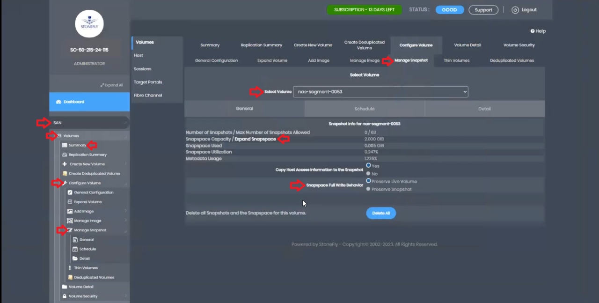Viewport: 599px width, 303px height.
Task: Open the Support link in the header
Action: (x=483, y=9)
